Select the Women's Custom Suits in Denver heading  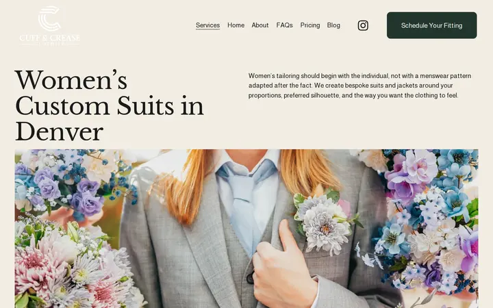[x=110, y=105]
